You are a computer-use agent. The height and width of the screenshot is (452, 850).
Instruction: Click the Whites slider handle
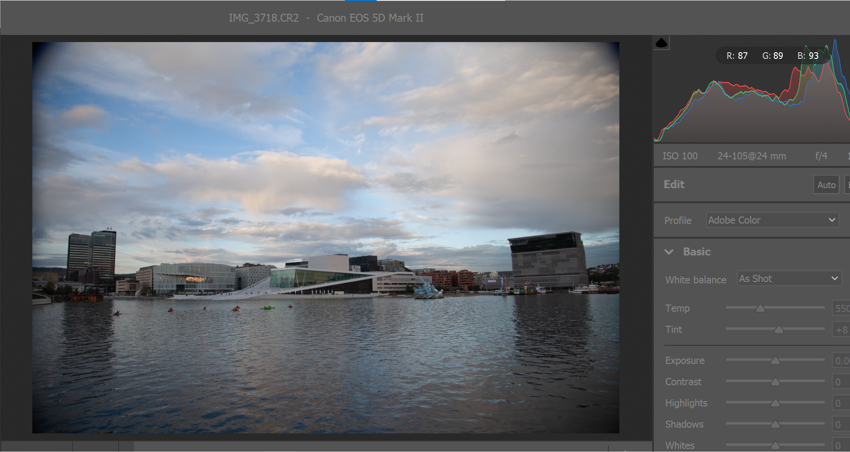[x=775, y=445]
